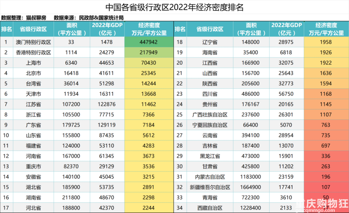Click the 辽宁省 cell
Viewport: 349px width, 213px height.
[210, 42]
